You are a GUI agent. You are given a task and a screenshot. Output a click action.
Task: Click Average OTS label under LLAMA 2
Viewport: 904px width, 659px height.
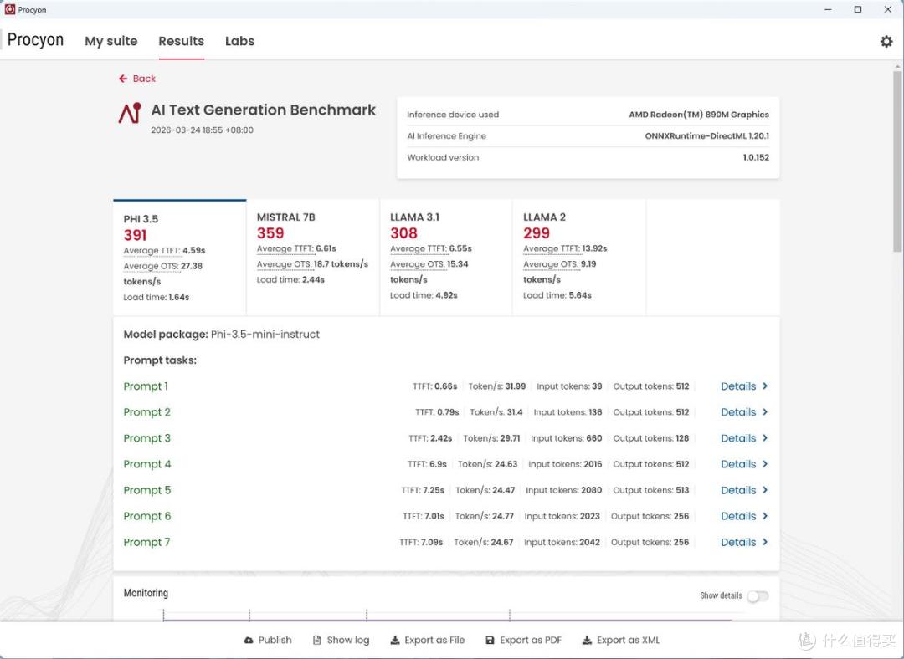(551, 263)
